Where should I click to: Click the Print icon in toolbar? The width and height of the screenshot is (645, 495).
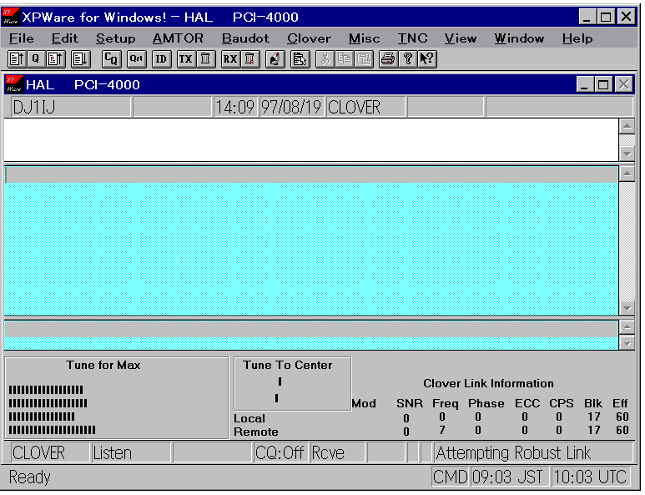pyautogui.click(x=388, y=59)
